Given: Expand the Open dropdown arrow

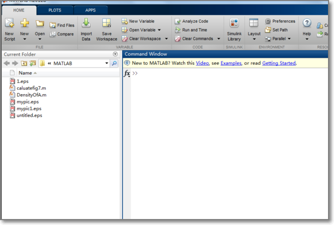Looking at the screenshot, I should [40, 39].
